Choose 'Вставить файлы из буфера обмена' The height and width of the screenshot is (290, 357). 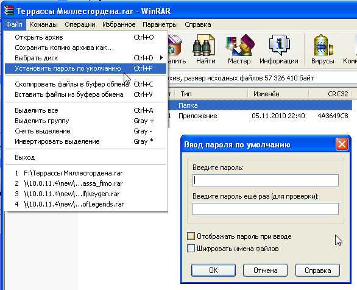click(x=85, y=94)
